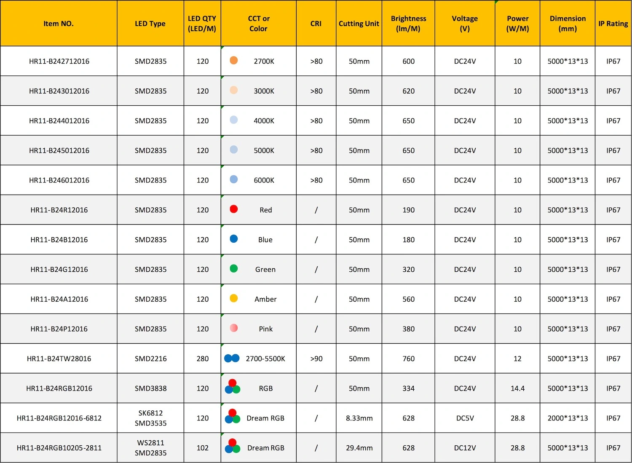
Task: Click the orange 2700K color dot
Action: click(x=234, y=60)
